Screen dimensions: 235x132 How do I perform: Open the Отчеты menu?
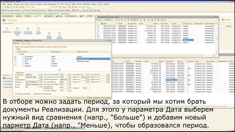point(79,4)
